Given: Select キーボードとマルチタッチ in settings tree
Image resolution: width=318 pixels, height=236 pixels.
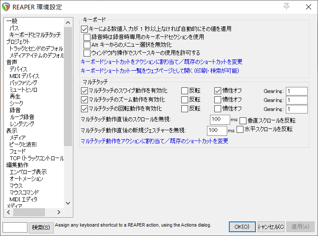Looking at the screenshot, I should tap(35, 35).
